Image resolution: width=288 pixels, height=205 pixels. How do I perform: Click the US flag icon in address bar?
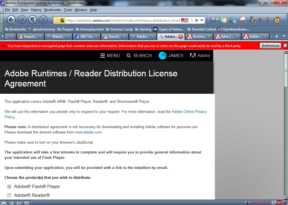click(x=184, y=20)
